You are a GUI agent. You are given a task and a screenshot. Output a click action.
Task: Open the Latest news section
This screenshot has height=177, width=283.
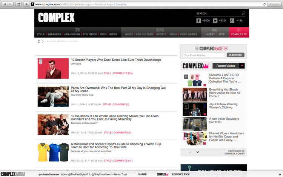[210, 34]
